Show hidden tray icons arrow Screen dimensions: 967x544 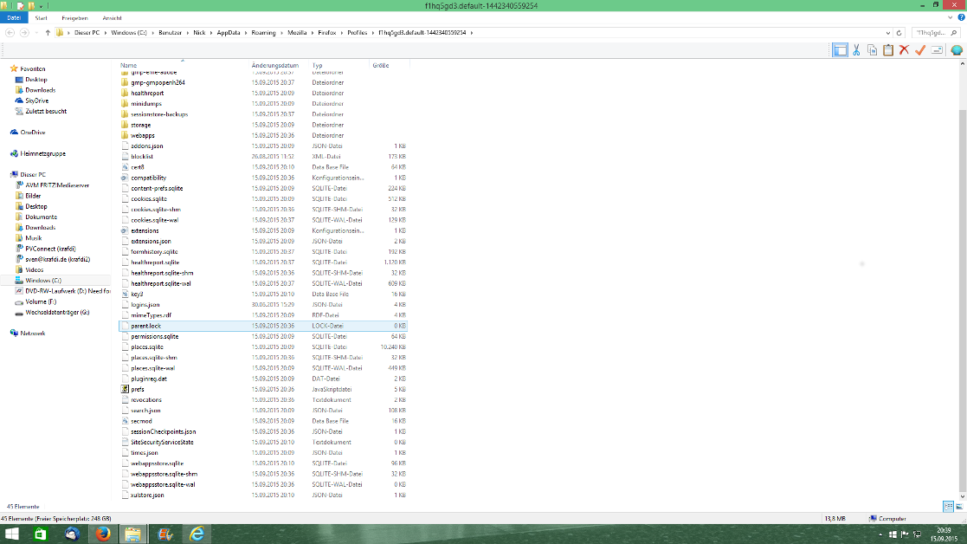[x=880, y=534]
